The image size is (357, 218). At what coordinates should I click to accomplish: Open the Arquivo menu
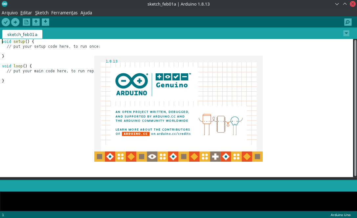click(9, 12)
